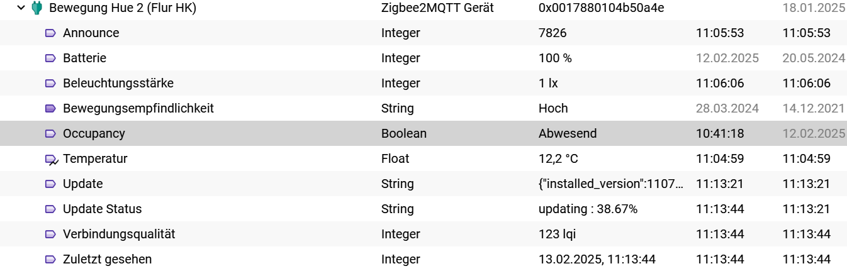Click the Verbindungsqualität variable icon
The image size is (847, 271).
(51, 235)
